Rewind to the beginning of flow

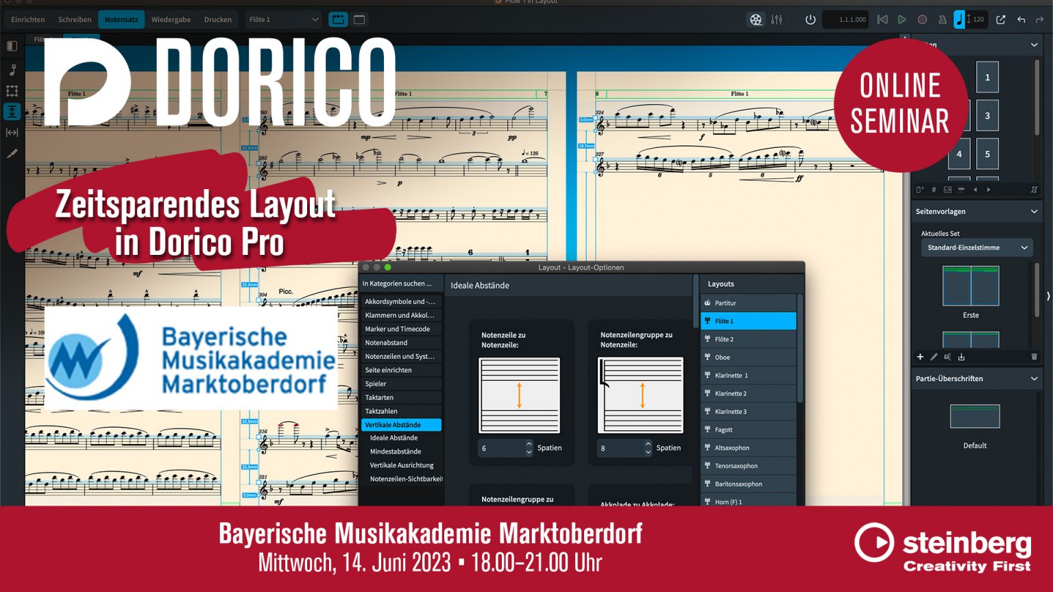[882, 19]
